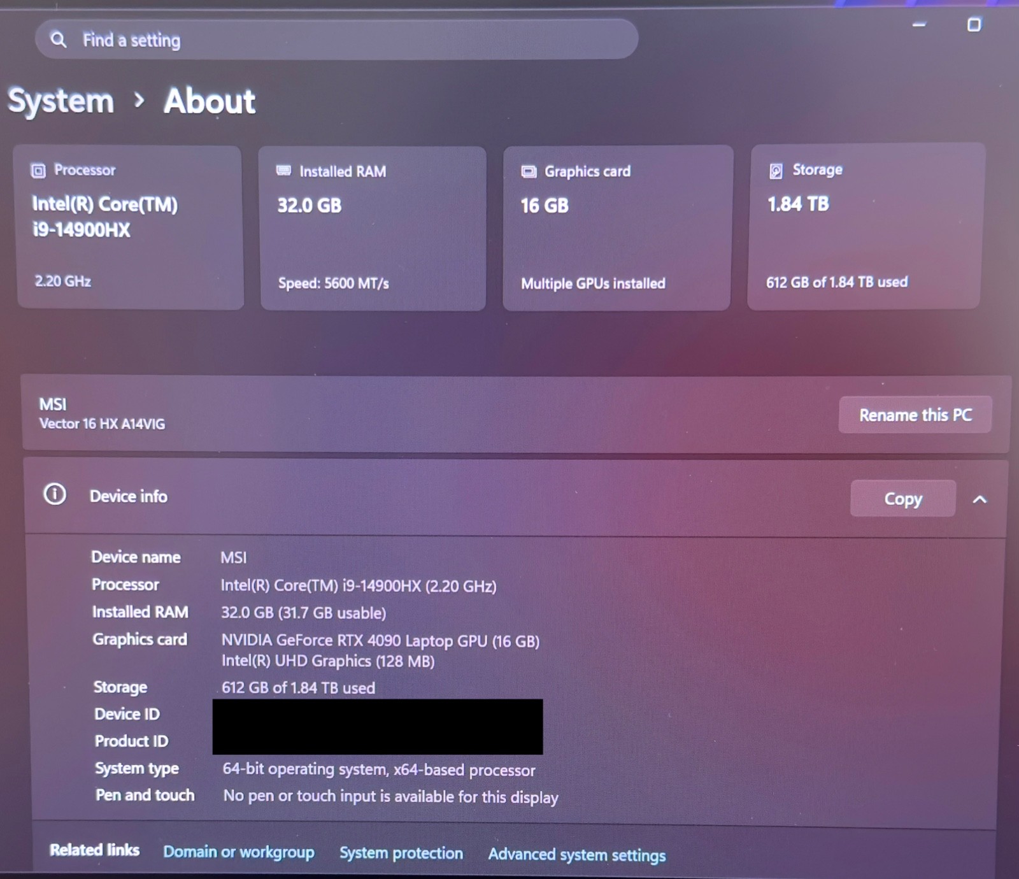This screenshot has width=1019, height=879.
Task: Open Domain or workgroup link
Action: click(239, 852)
